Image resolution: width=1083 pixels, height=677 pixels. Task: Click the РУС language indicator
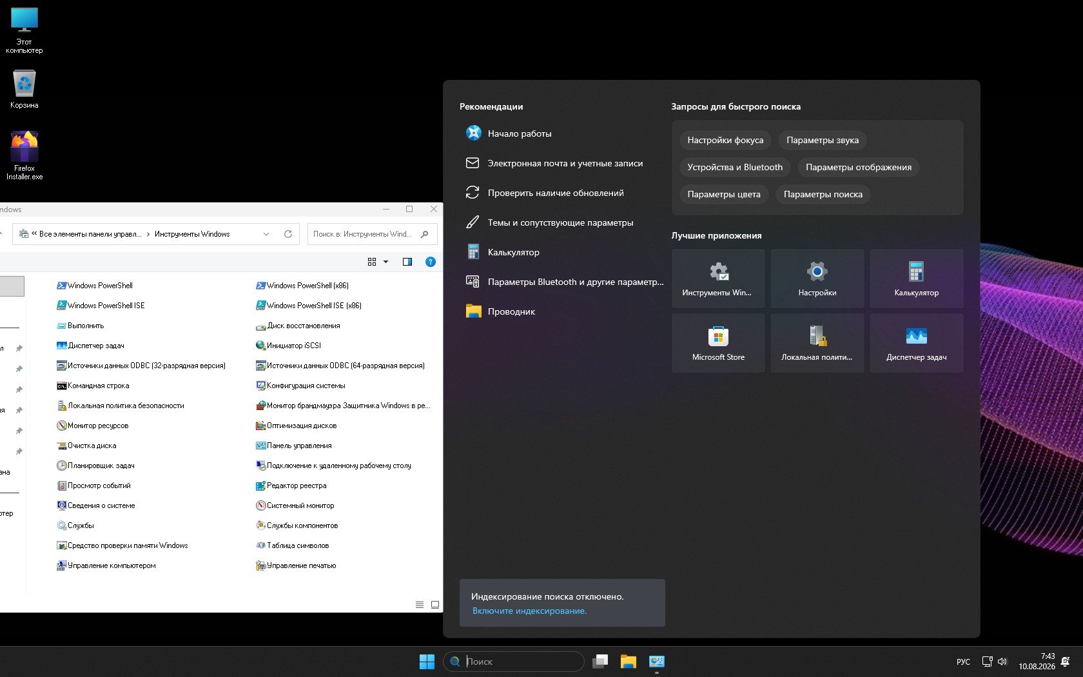point(963,662)
